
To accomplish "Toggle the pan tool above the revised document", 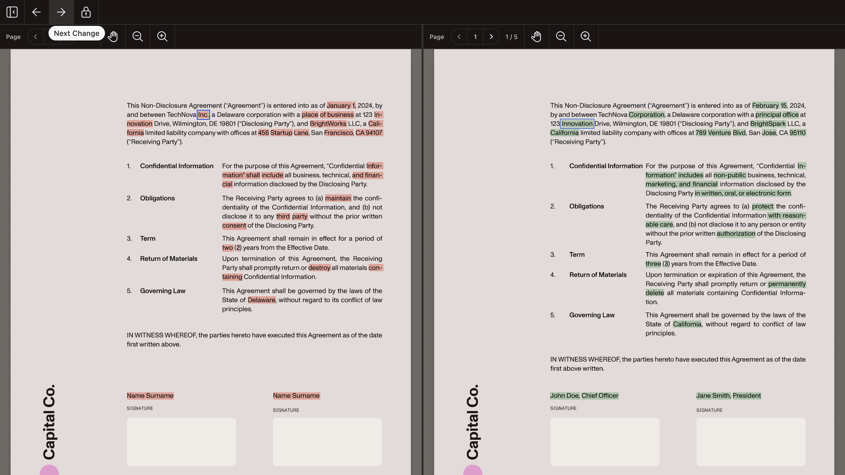I will 537,36.
